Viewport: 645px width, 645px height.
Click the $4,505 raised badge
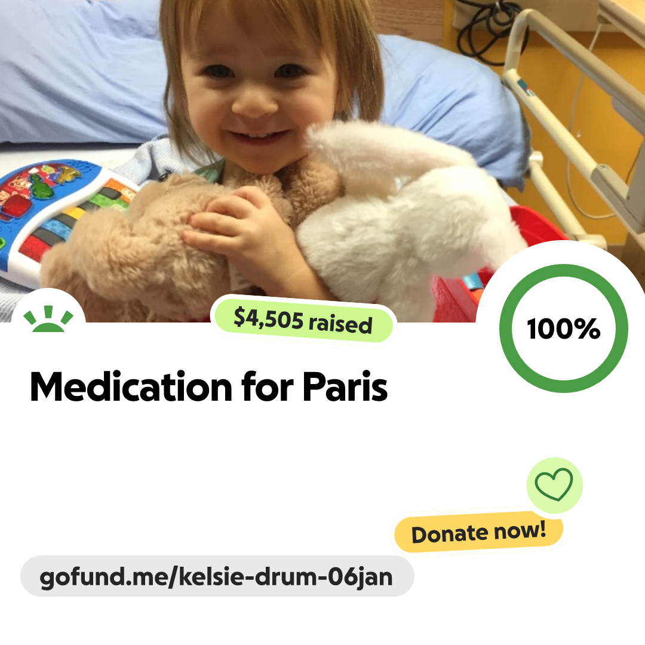pyautogui.click(x=303, y=321)
